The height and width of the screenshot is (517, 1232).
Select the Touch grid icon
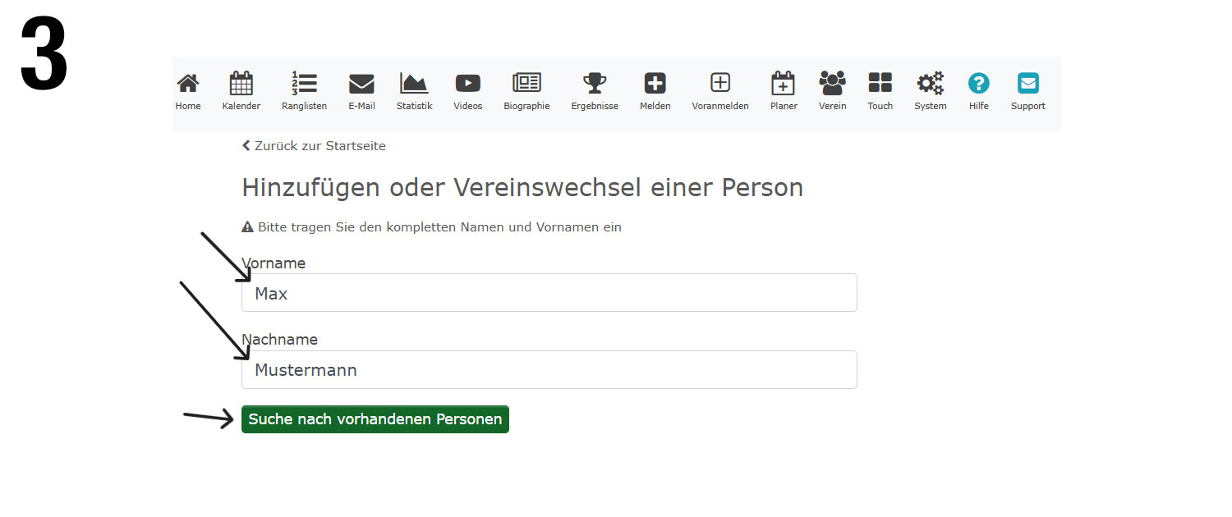880,84
